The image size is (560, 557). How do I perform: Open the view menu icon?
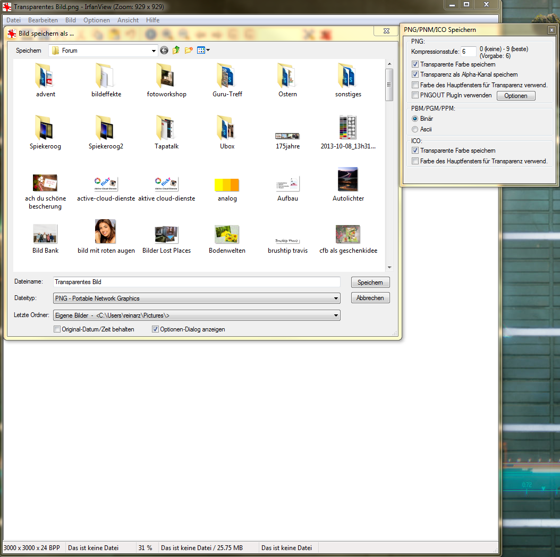point(203,51)
